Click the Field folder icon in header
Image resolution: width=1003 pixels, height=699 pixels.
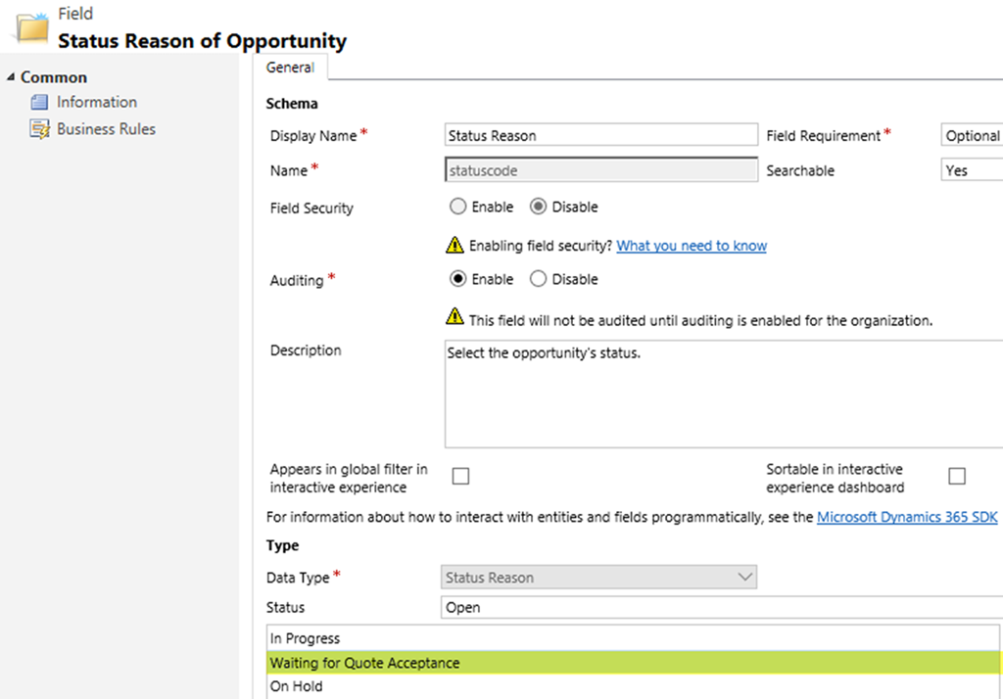31,27
